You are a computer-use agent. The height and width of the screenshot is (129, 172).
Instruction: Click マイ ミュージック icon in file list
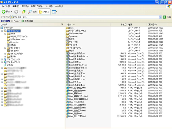[67, 48]
